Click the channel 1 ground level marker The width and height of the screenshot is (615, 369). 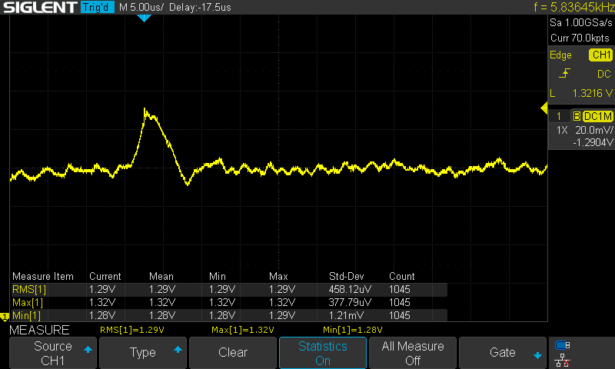[5, 317]
